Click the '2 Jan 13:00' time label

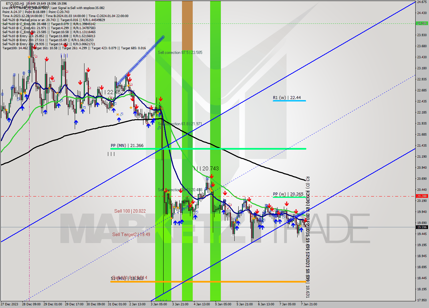tap(137, 304)
